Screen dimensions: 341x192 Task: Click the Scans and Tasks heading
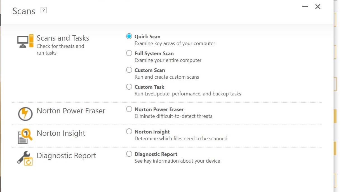[x=63, y=38]
